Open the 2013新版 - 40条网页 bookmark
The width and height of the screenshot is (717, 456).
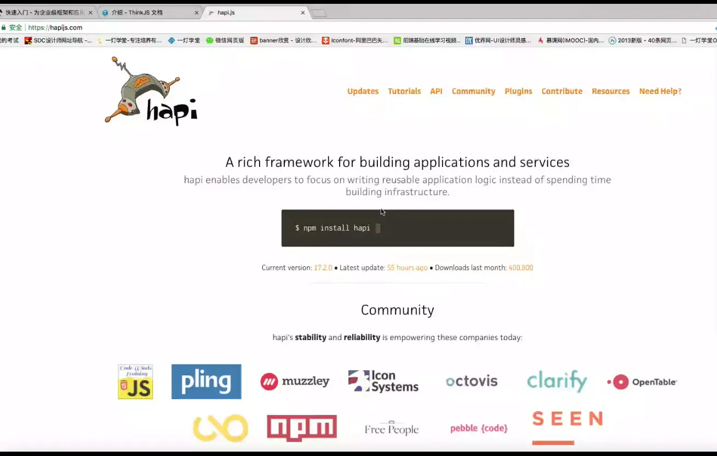point(643,40)
